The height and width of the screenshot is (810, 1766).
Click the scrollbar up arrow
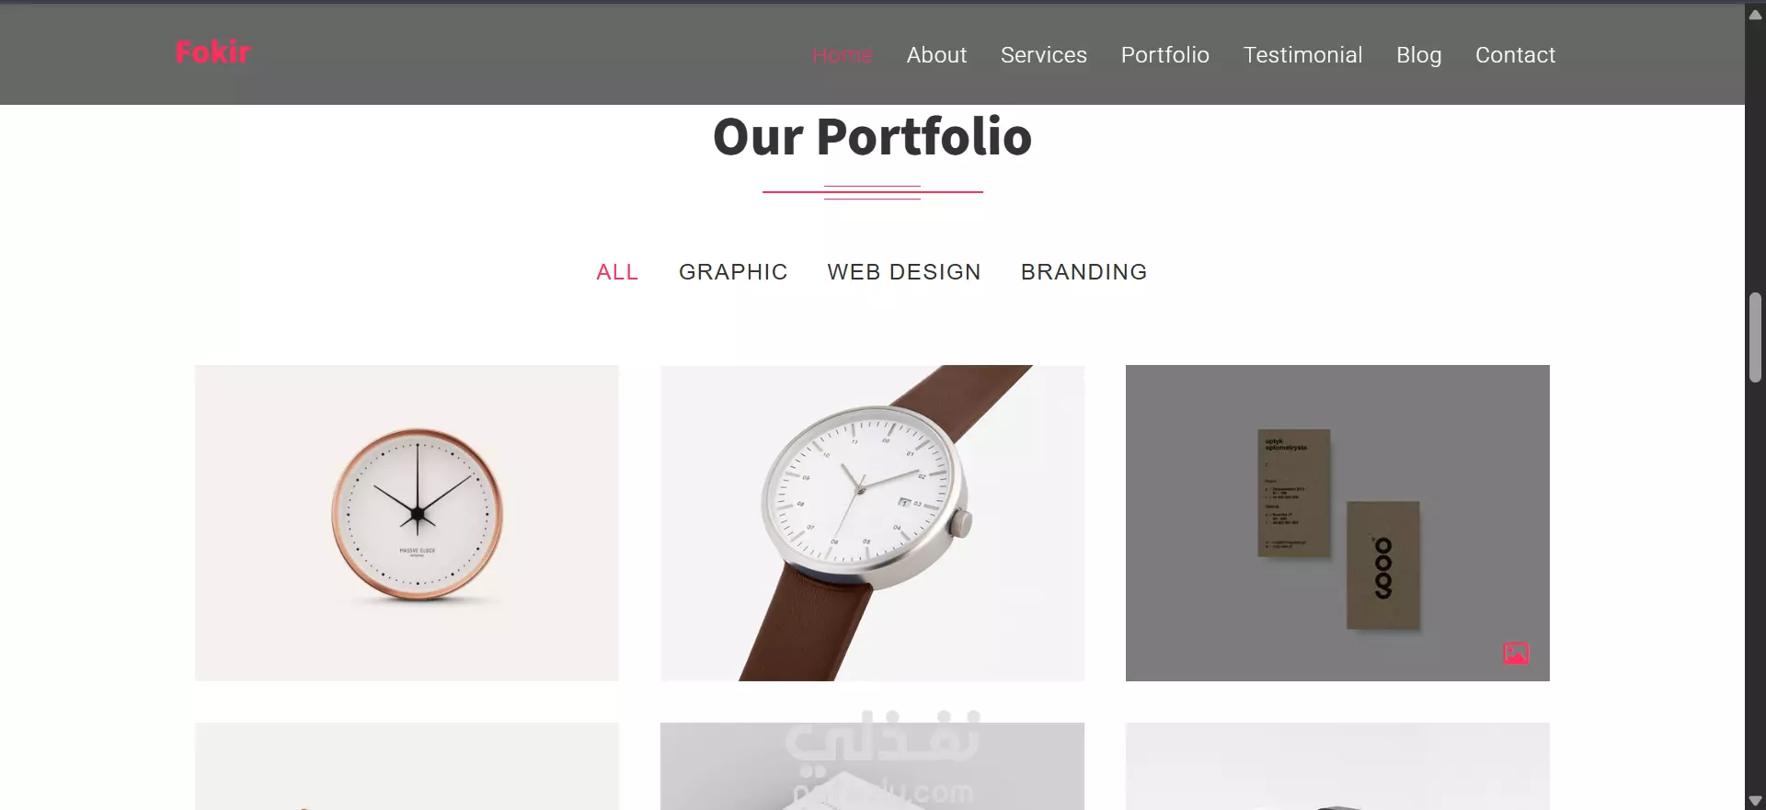pyautogui.click(x=1755, y=14)
